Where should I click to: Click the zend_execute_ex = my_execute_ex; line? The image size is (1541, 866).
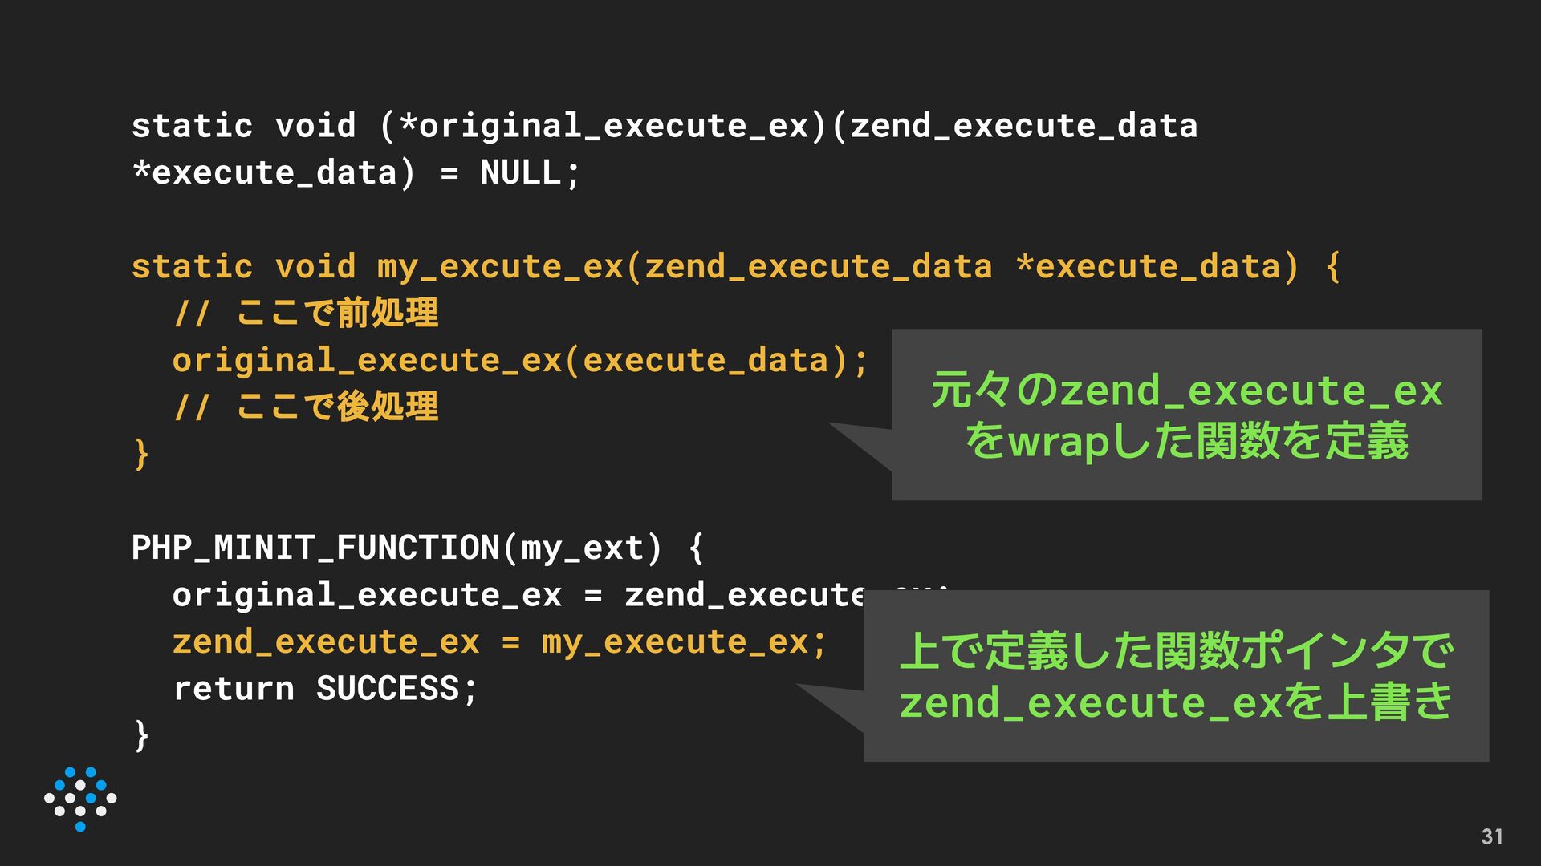[x=499, y=642]
